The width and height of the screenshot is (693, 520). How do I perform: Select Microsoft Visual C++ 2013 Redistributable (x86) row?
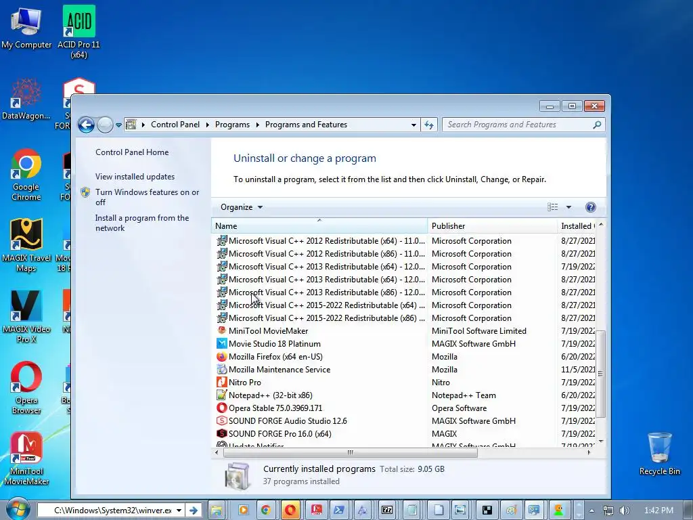coord(405,292)
